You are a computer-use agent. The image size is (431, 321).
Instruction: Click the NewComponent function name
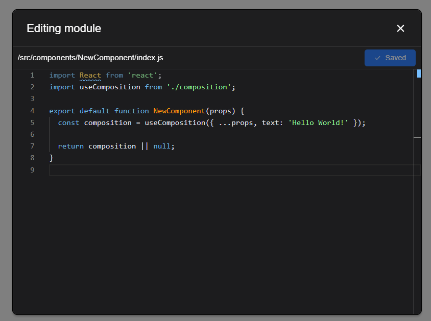click(x=179, y=111)
